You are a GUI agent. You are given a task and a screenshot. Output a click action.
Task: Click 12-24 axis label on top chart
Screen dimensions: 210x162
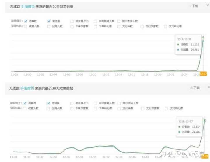pos(184,74)
